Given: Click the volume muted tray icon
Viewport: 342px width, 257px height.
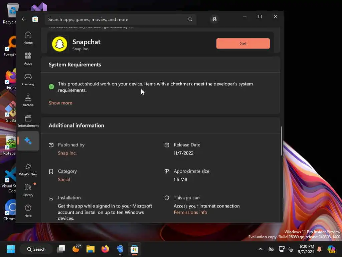Looking at the screenshot, I should [290, 249].
